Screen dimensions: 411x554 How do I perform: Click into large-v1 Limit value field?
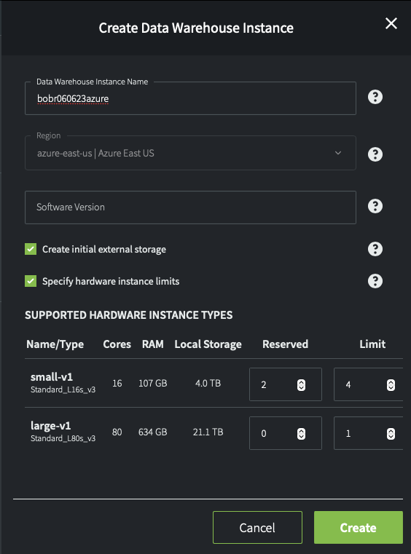pos(369,433)
